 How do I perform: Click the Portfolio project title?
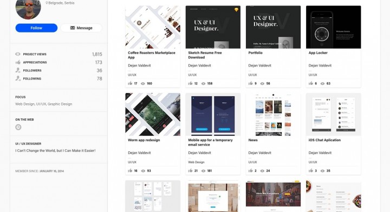tap(255, 52)
